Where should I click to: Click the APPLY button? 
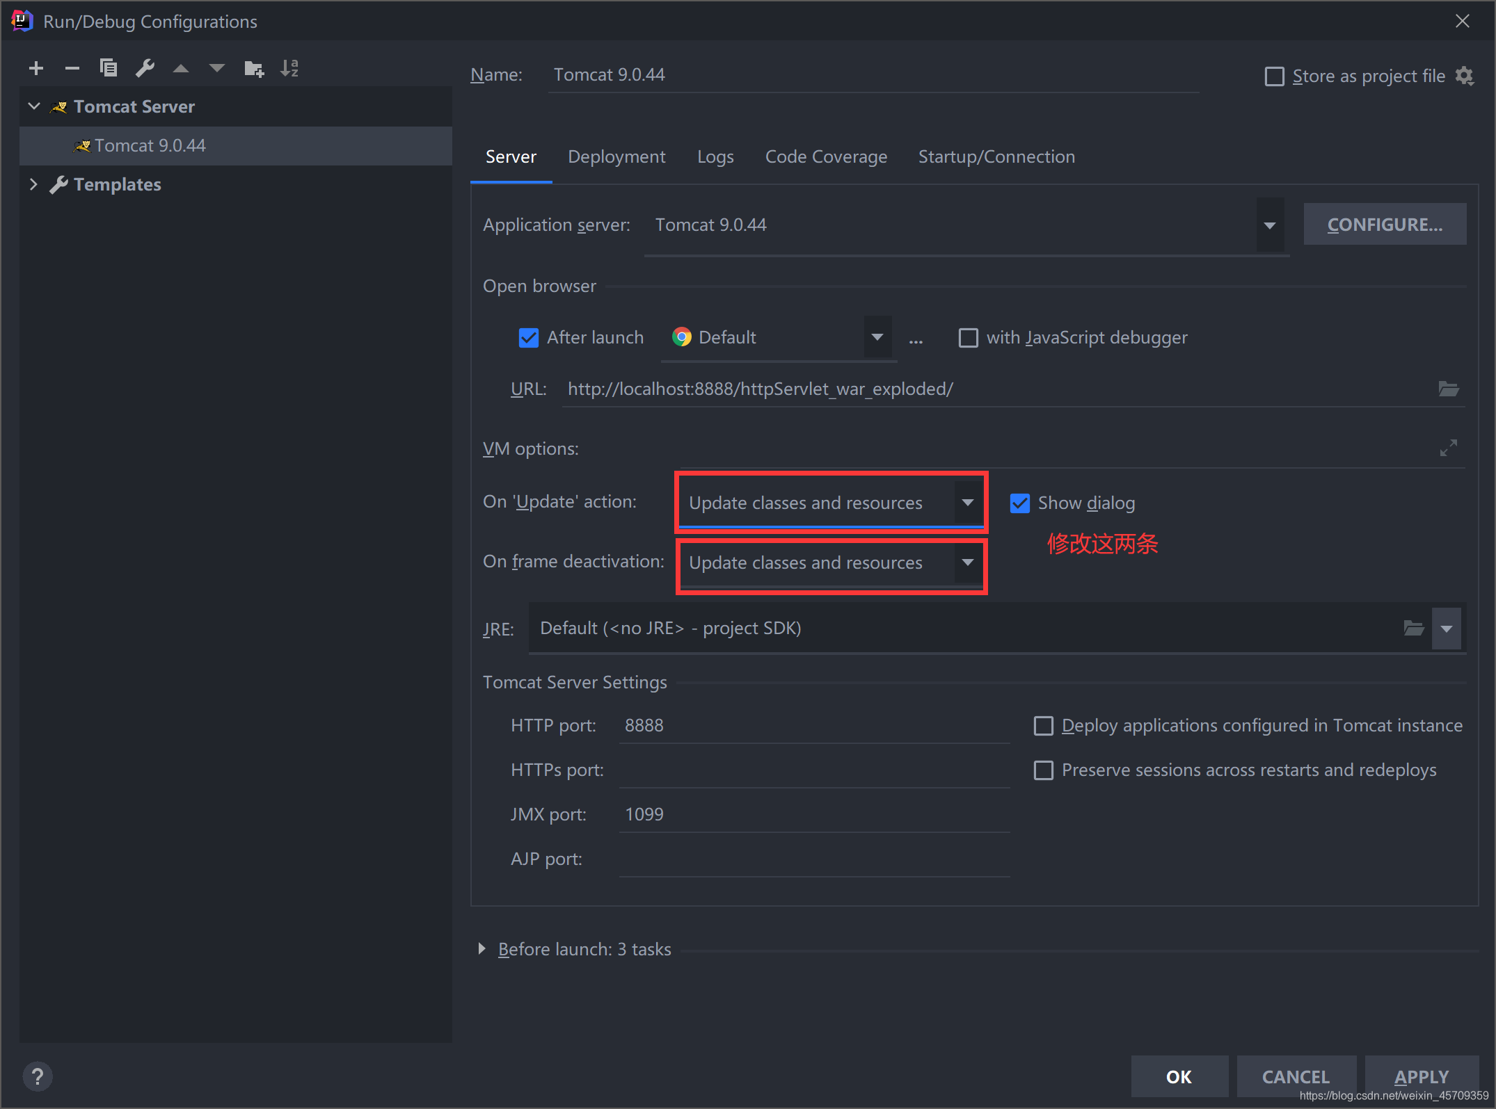[1422, 1076]
